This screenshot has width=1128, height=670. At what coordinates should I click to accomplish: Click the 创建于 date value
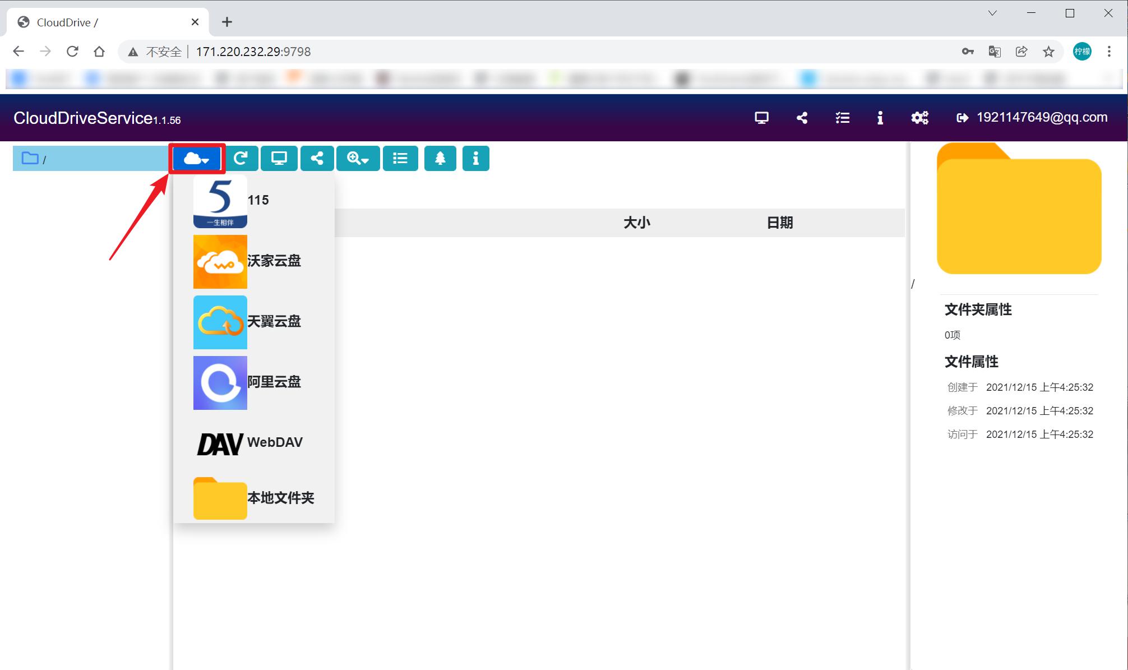1039,387
